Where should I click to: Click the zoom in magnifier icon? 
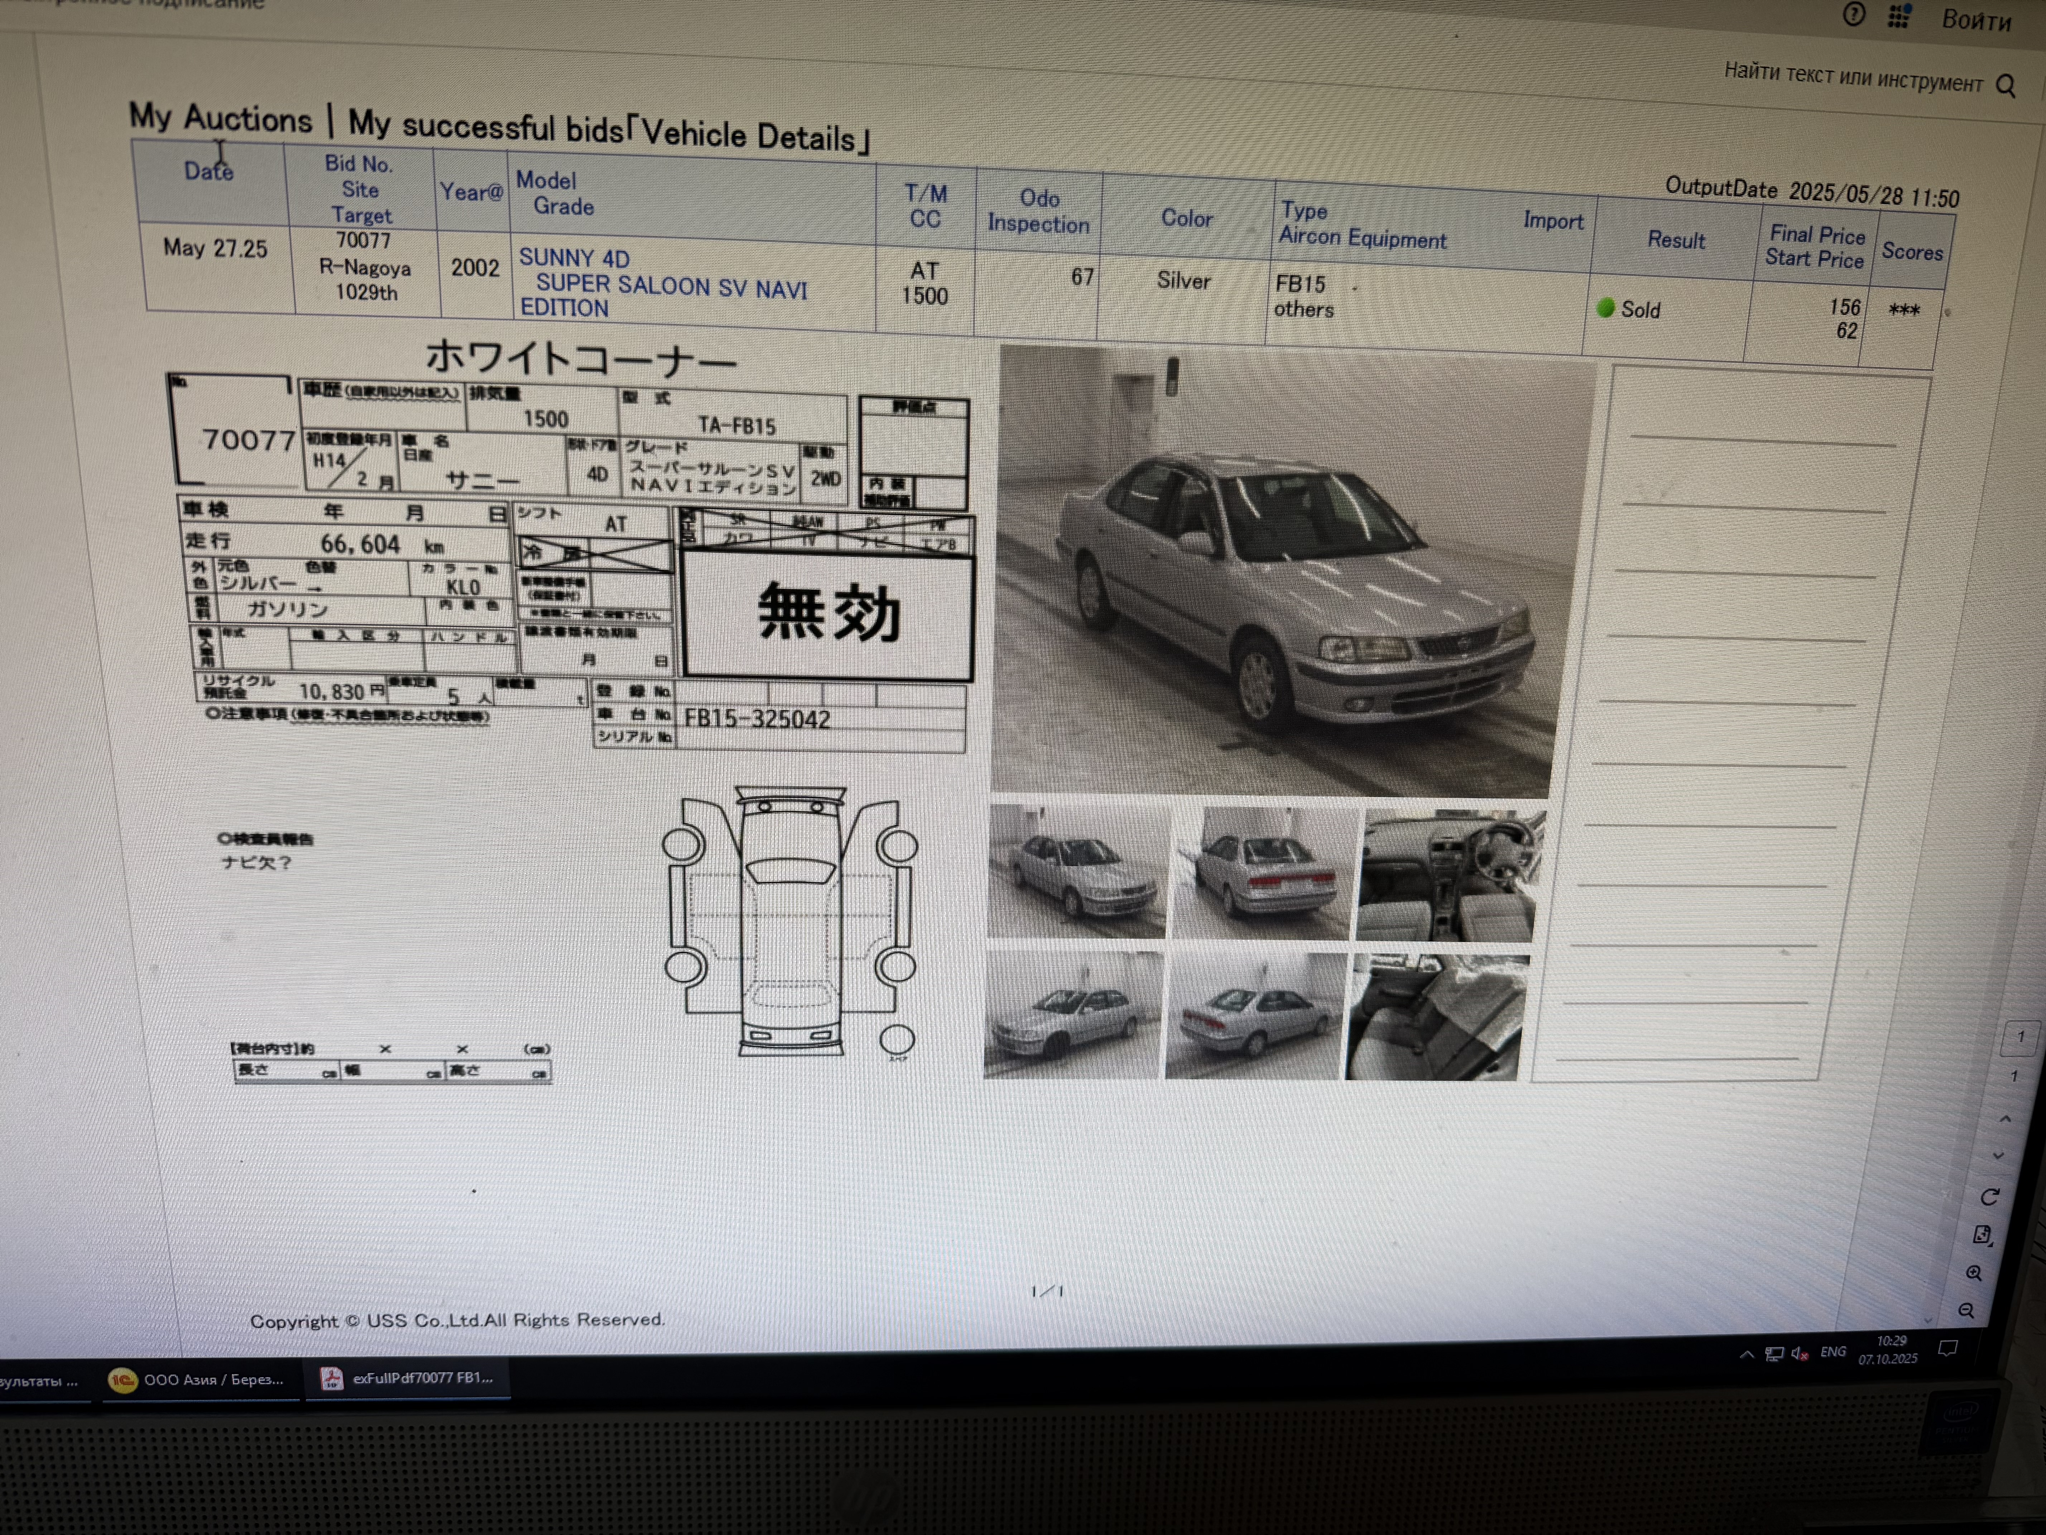(x=1974, y=1273)
